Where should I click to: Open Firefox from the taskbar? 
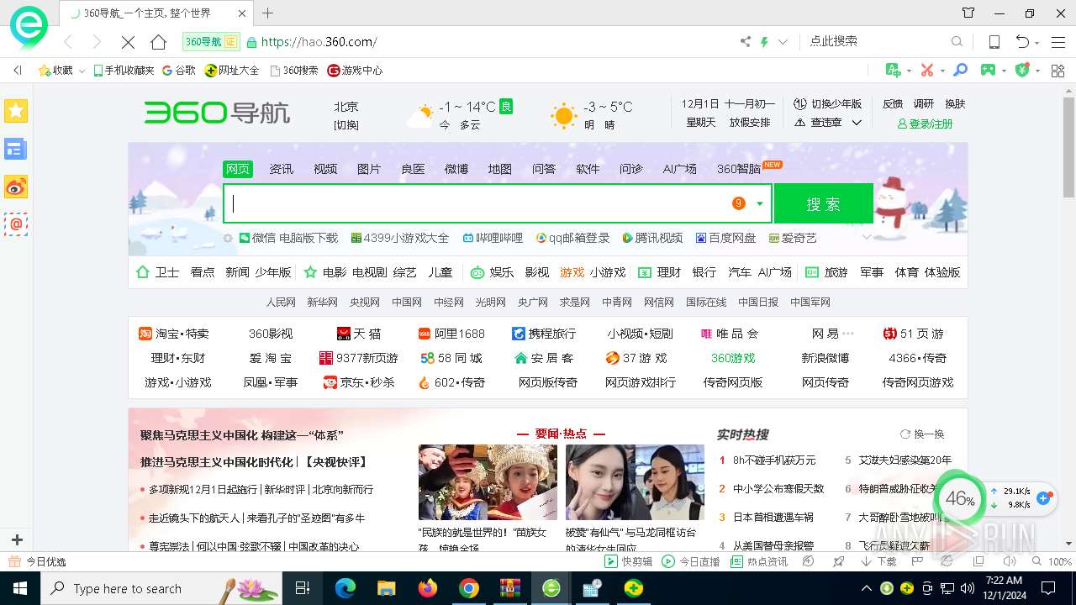click(x=428, y=588)
